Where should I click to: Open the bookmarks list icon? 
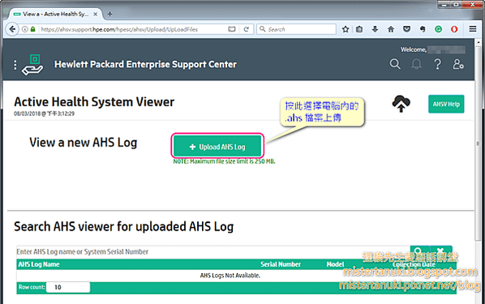(x=359, y=29)
